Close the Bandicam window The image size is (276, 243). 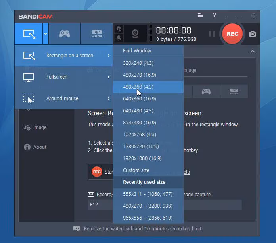pos(253,15)
